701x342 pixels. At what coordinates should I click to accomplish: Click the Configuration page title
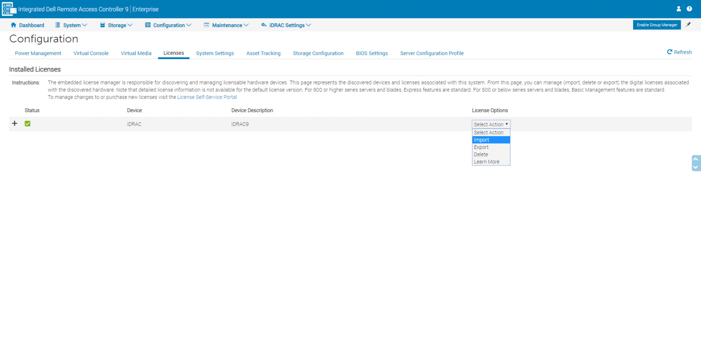pyautogui.click(x=44, y=39)
